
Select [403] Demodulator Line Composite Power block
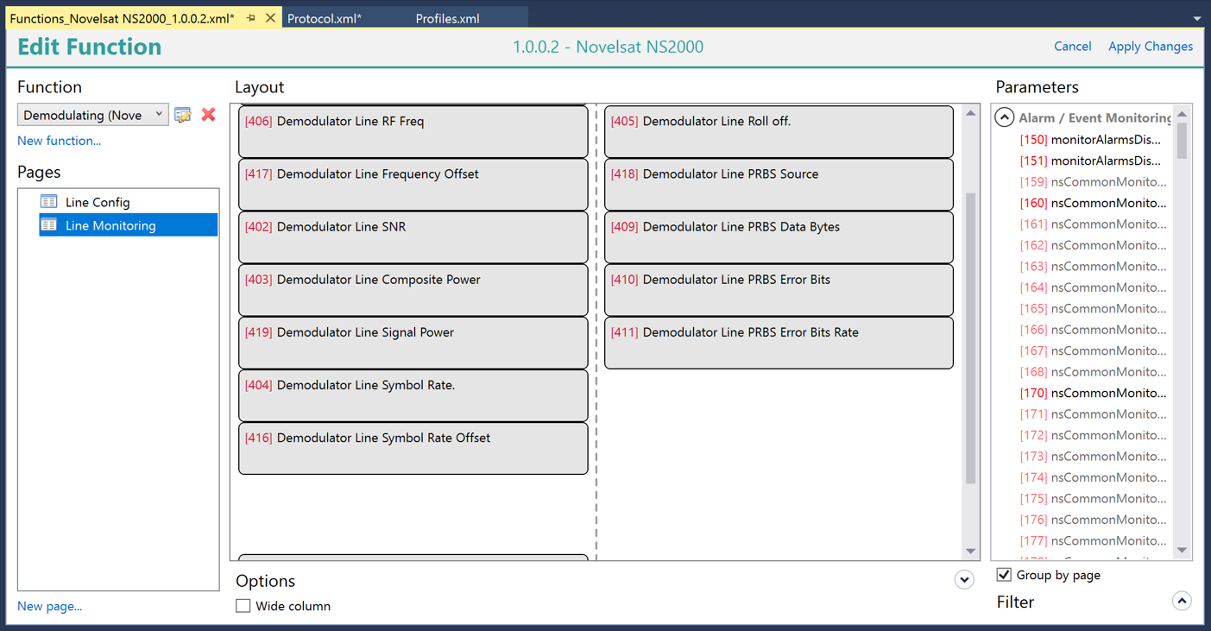[x=413, y=289]
